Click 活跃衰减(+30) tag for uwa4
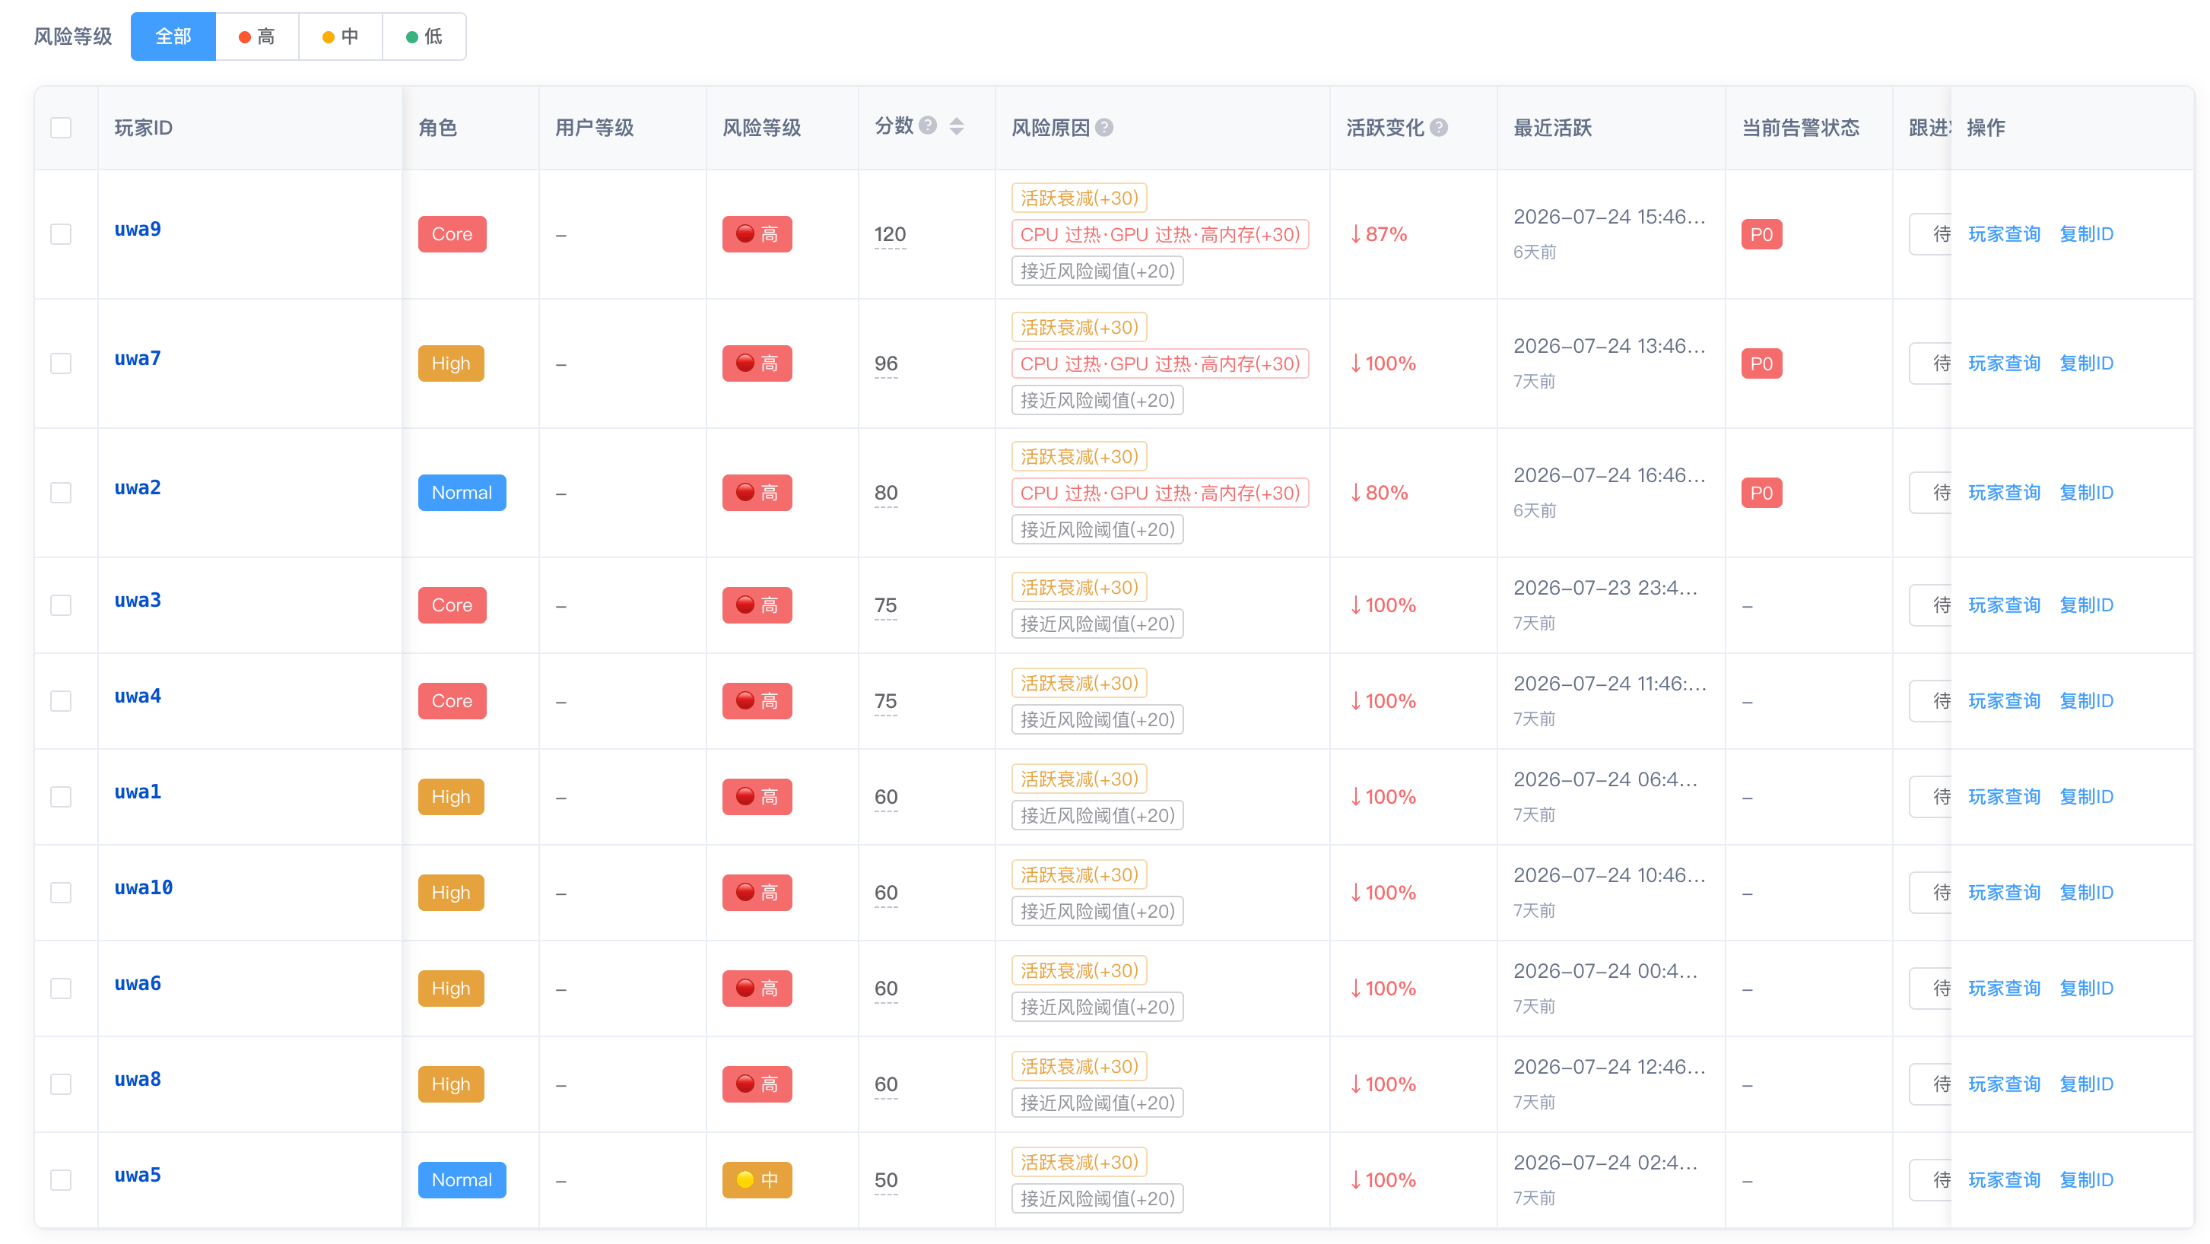Viewport: 2210px width, 1244px height. 1079,684
